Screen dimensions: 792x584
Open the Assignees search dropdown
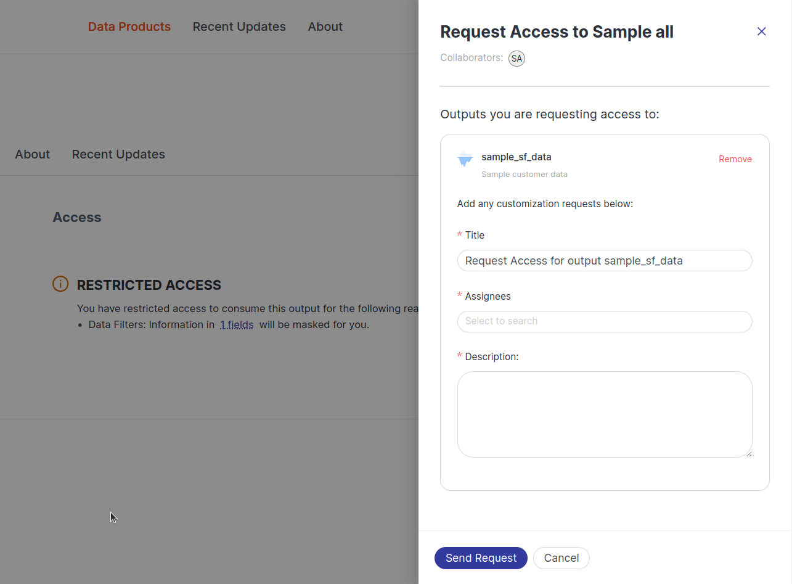point(605,321)
